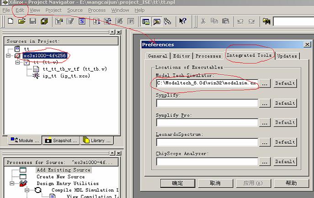Screen dimensions: 314x198
Task: Click the Synplify Pro path field
Action: [x=207, y=122]
